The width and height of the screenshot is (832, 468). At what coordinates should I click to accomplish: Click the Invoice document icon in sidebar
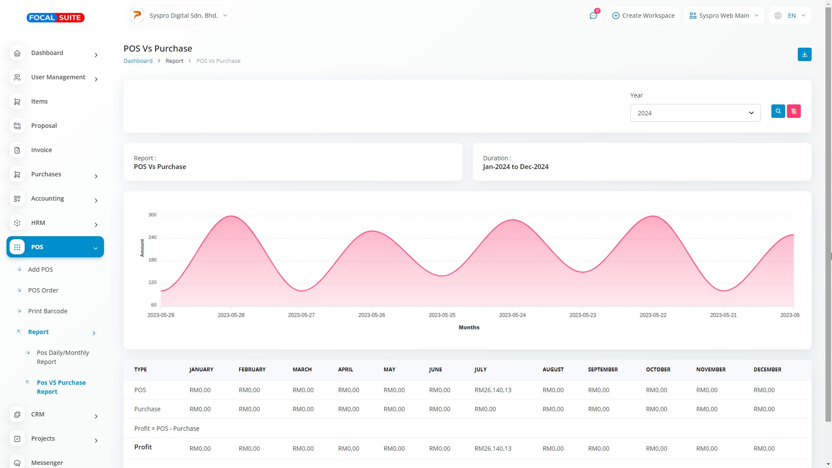(x=17, y=150)
